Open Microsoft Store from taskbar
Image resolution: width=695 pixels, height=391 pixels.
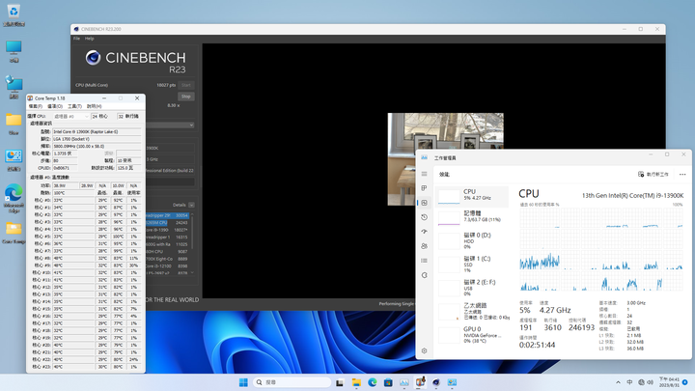click(x=388, y=382)
